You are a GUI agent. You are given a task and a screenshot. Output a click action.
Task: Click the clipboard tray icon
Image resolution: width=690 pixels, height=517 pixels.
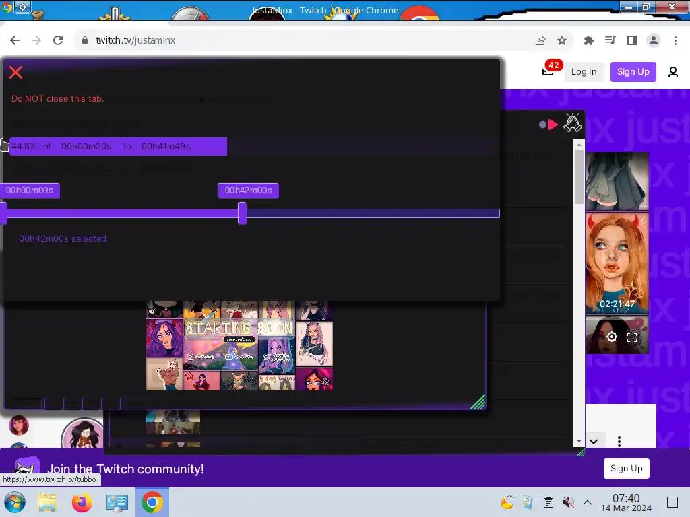point(548,502)
